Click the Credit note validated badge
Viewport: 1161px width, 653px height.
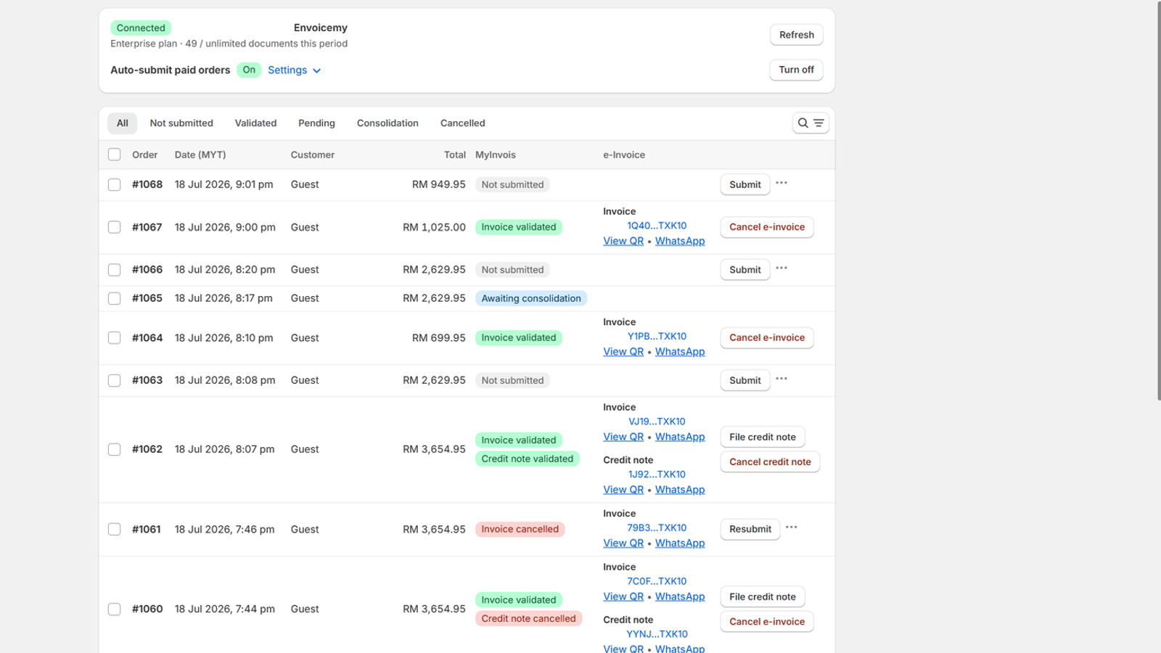click(x=528, y=459)
